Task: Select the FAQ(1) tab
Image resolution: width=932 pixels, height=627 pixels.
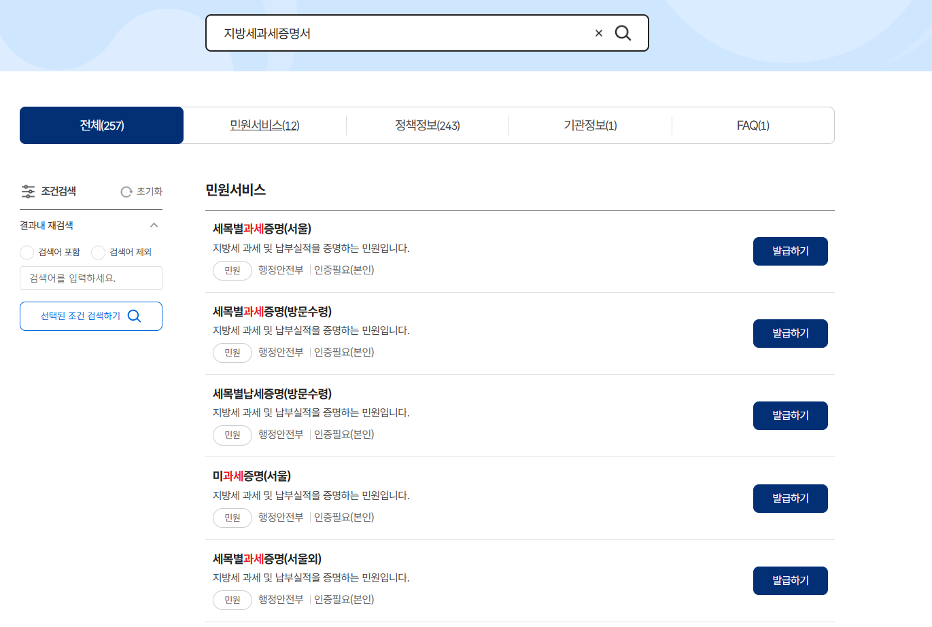Action: click(x=753, y=125)
